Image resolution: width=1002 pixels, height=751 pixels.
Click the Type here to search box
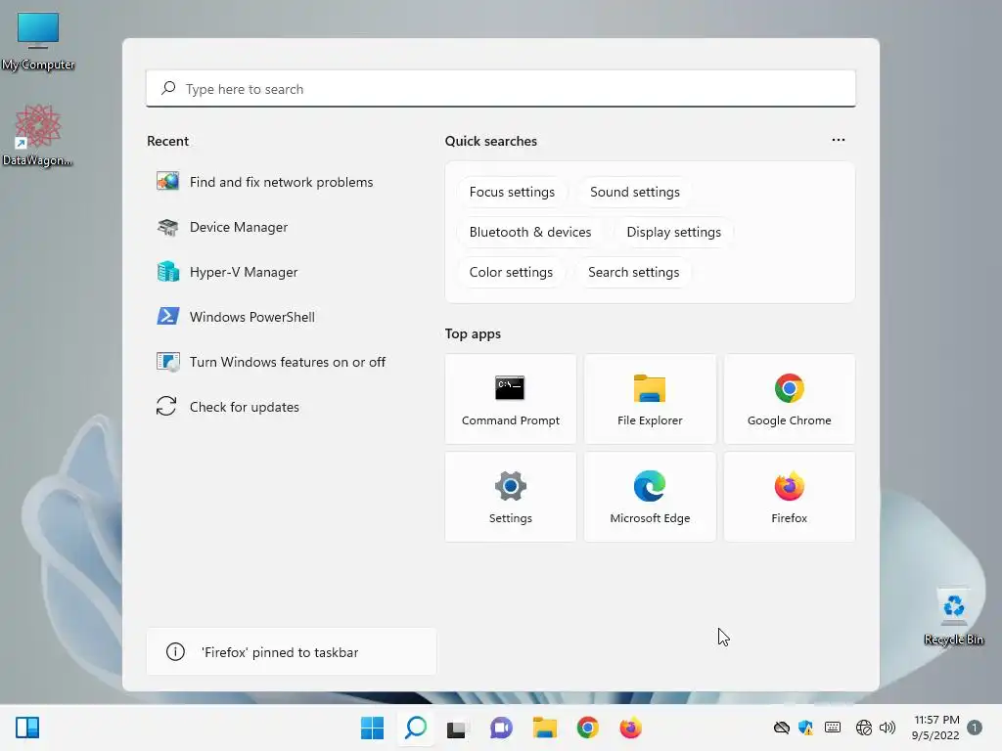tap(500, 89)
